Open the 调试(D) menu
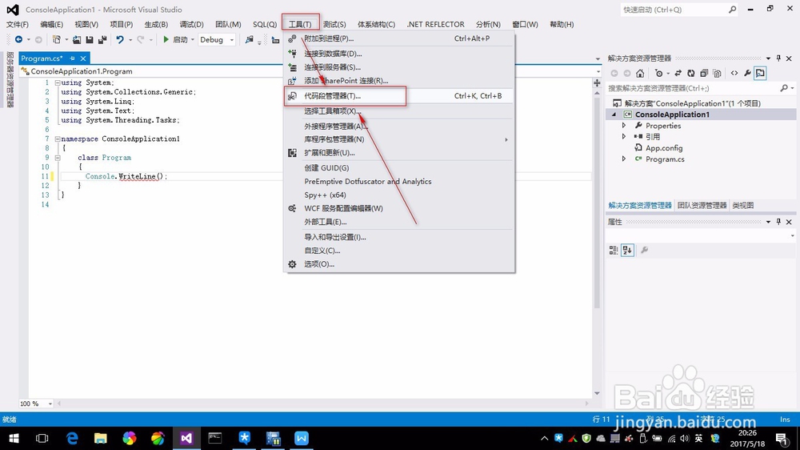This screenshot has height=450, width=800. pyautogui.click(x=191, y=24)
